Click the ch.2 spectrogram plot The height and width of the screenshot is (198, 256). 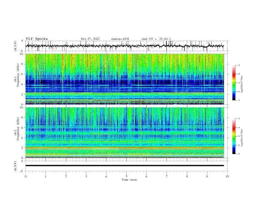[124, 133]
